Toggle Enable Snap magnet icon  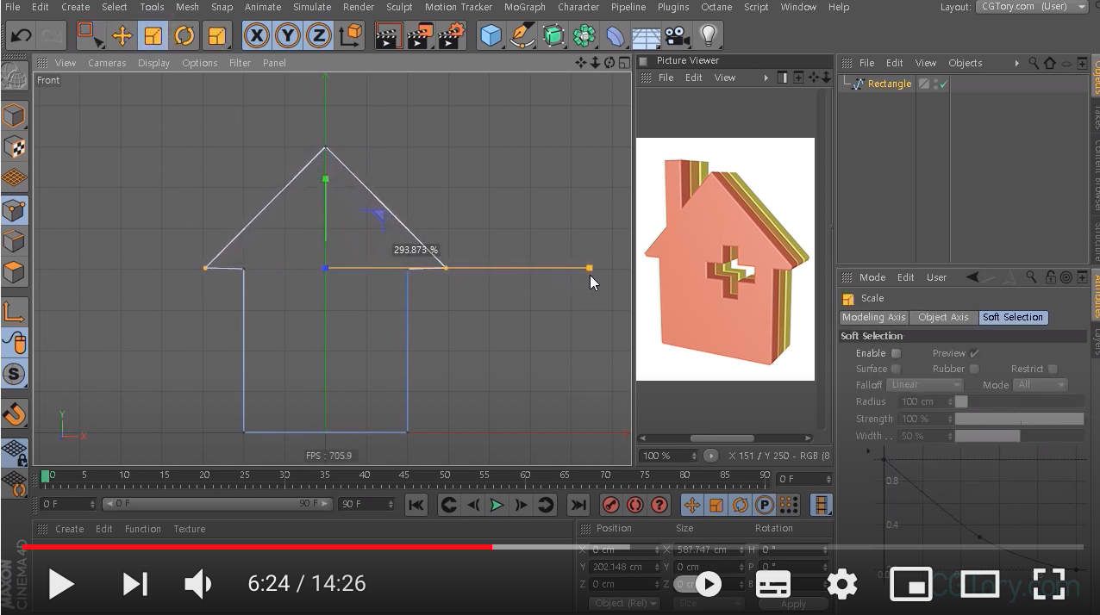tap(14, 414)
